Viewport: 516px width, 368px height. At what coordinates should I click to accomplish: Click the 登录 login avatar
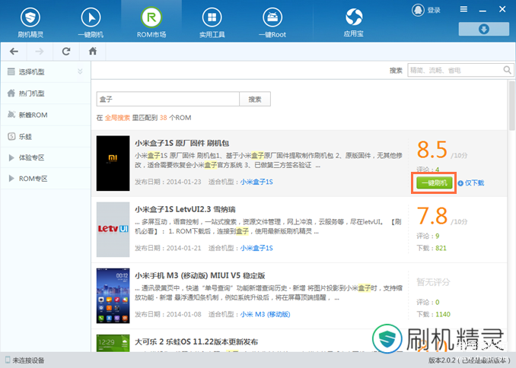coord(418,10)
